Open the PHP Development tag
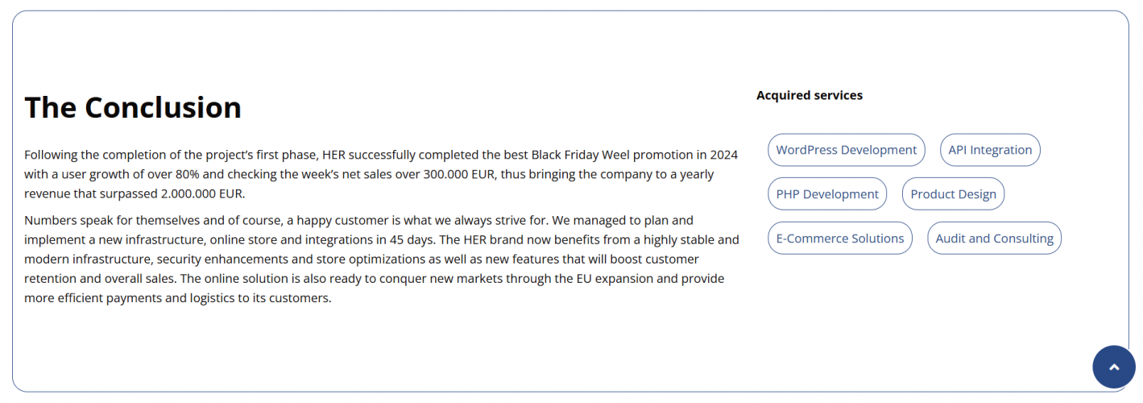This screenshot has width=1143, height=403. [827, 194]
